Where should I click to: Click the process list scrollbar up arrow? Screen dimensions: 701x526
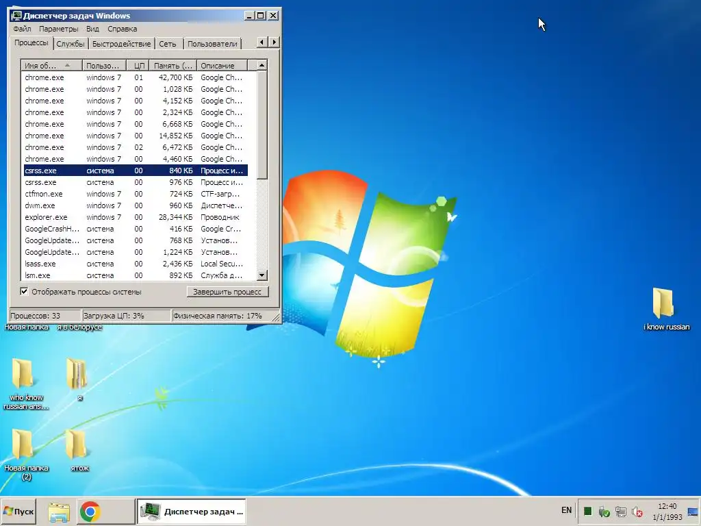coord(262,65)
